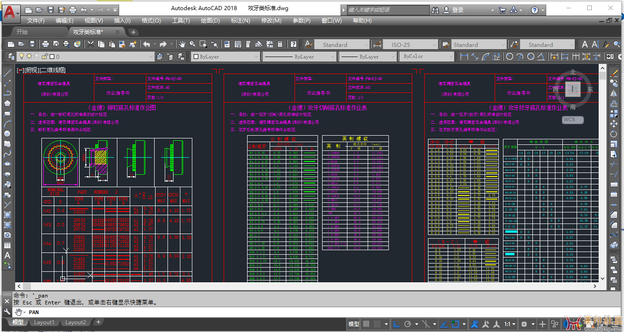Select the Erase tool in modify toolbar

[614, 73]
